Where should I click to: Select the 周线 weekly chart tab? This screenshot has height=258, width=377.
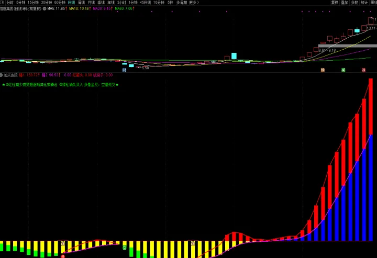(x=81, y=3)
